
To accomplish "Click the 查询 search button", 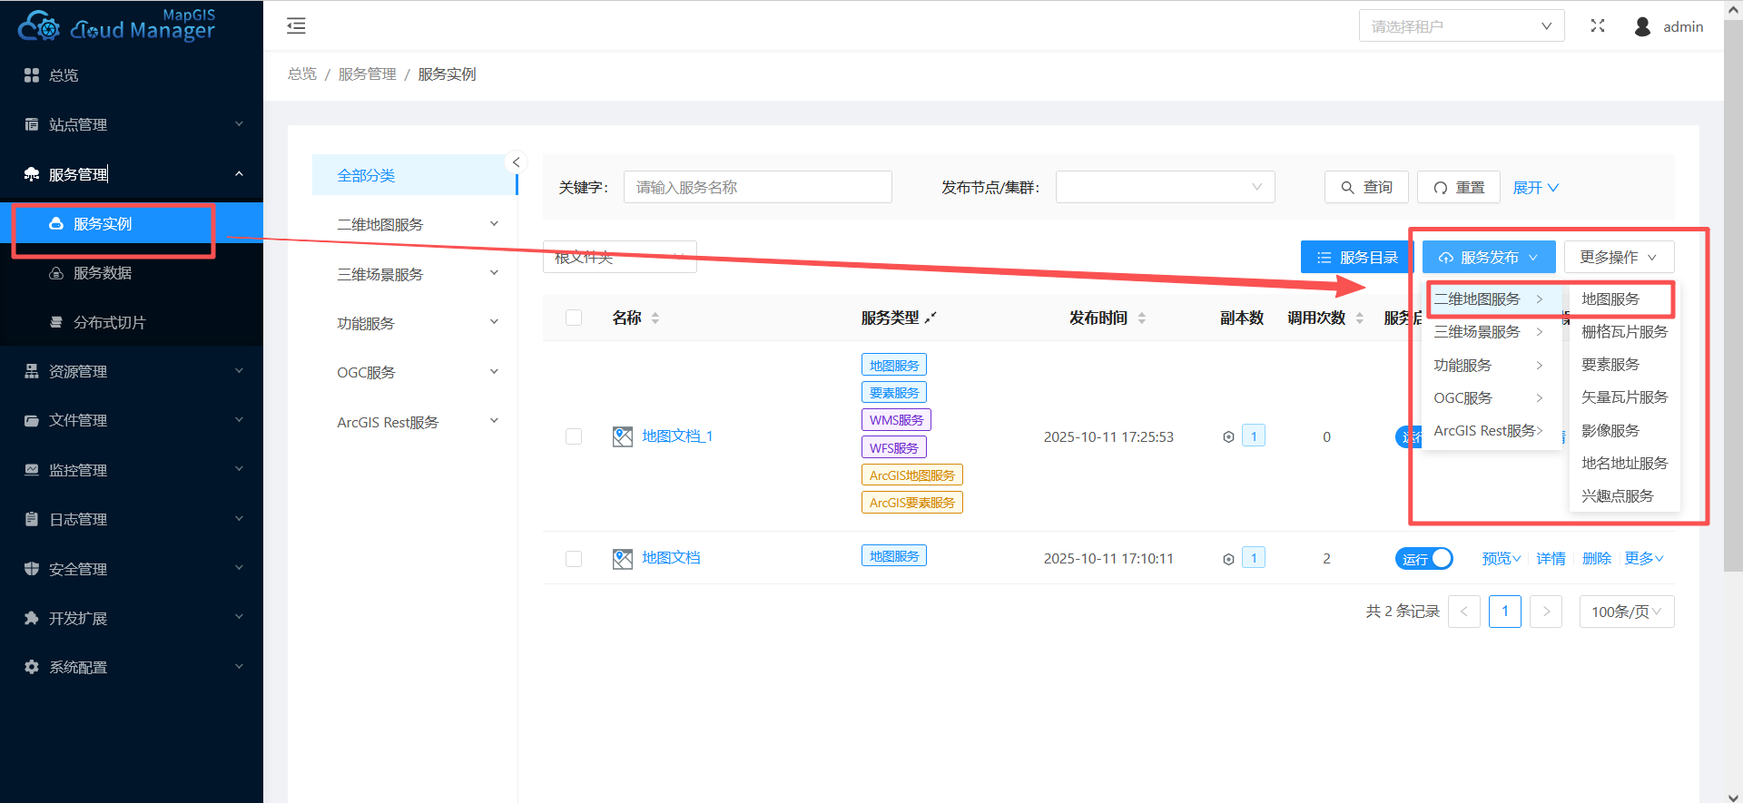I will [1366, 187].
